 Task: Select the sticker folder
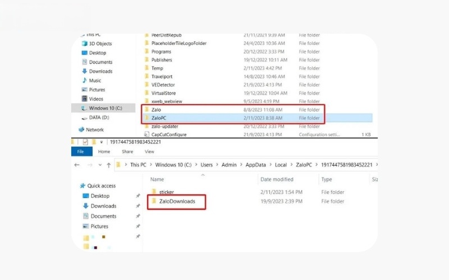click(x=162, y=192)
